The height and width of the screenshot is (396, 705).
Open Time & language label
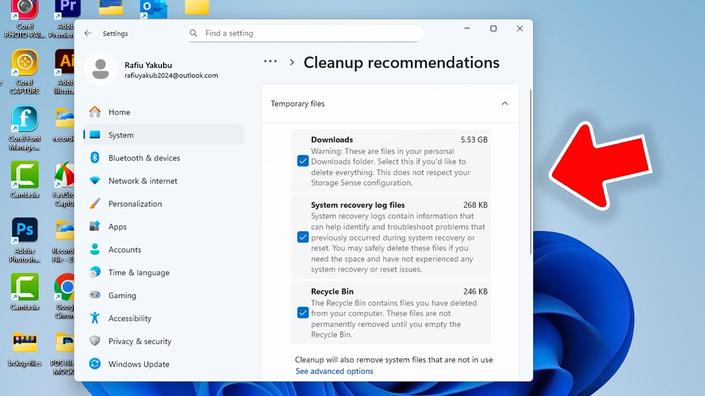pos(139,272)
